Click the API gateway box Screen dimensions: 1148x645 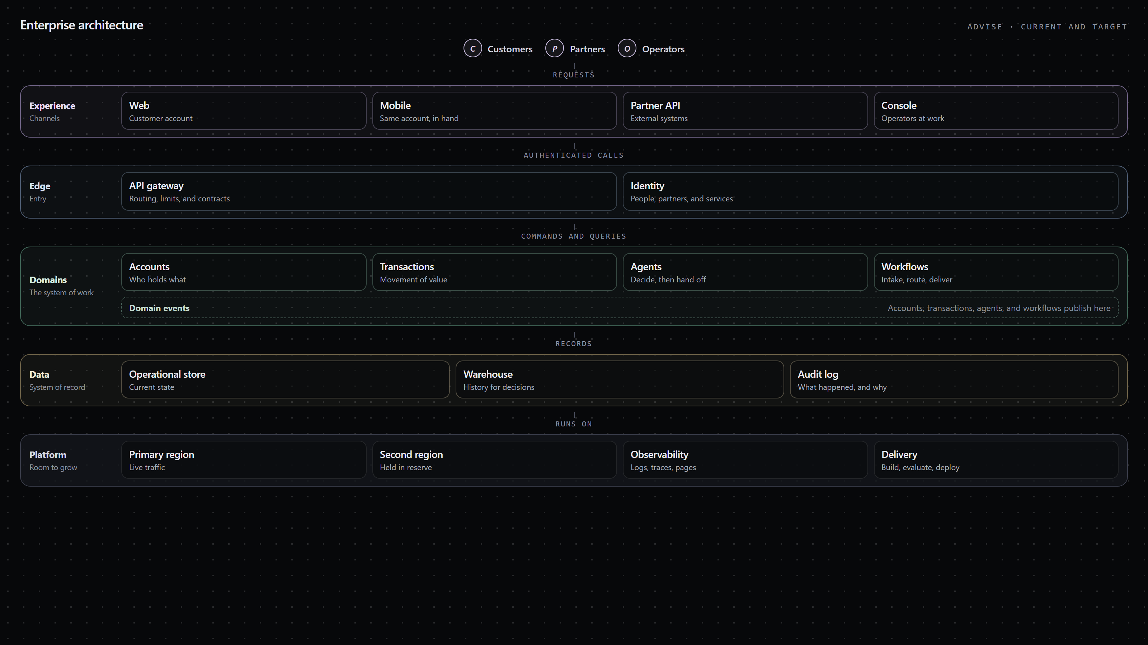pyautogui.click(x=369, y=191)
